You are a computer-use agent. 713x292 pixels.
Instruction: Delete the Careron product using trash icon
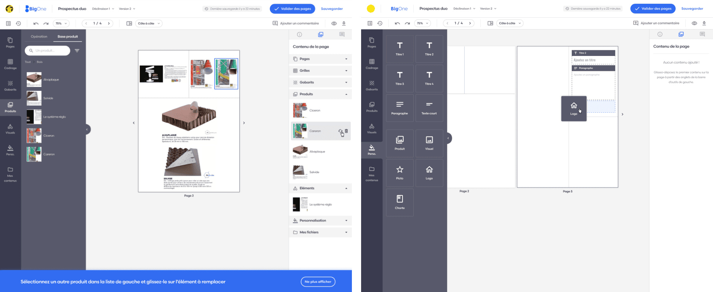click(347, 131)
